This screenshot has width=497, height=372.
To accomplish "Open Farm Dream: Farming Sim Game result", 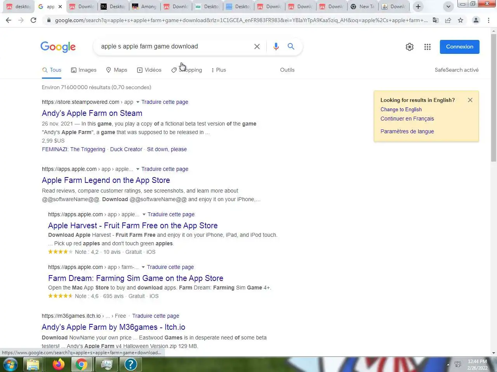I will point(136,278).
